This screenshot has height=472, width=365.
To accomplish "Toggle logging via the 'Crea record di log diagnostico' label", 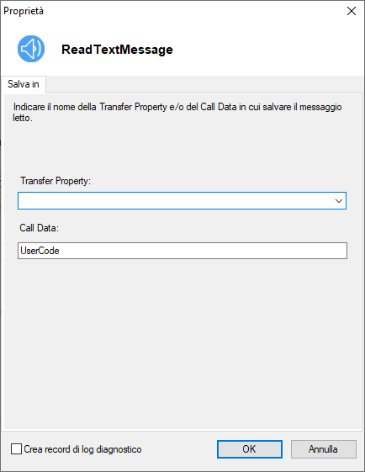I will (82, 449).
